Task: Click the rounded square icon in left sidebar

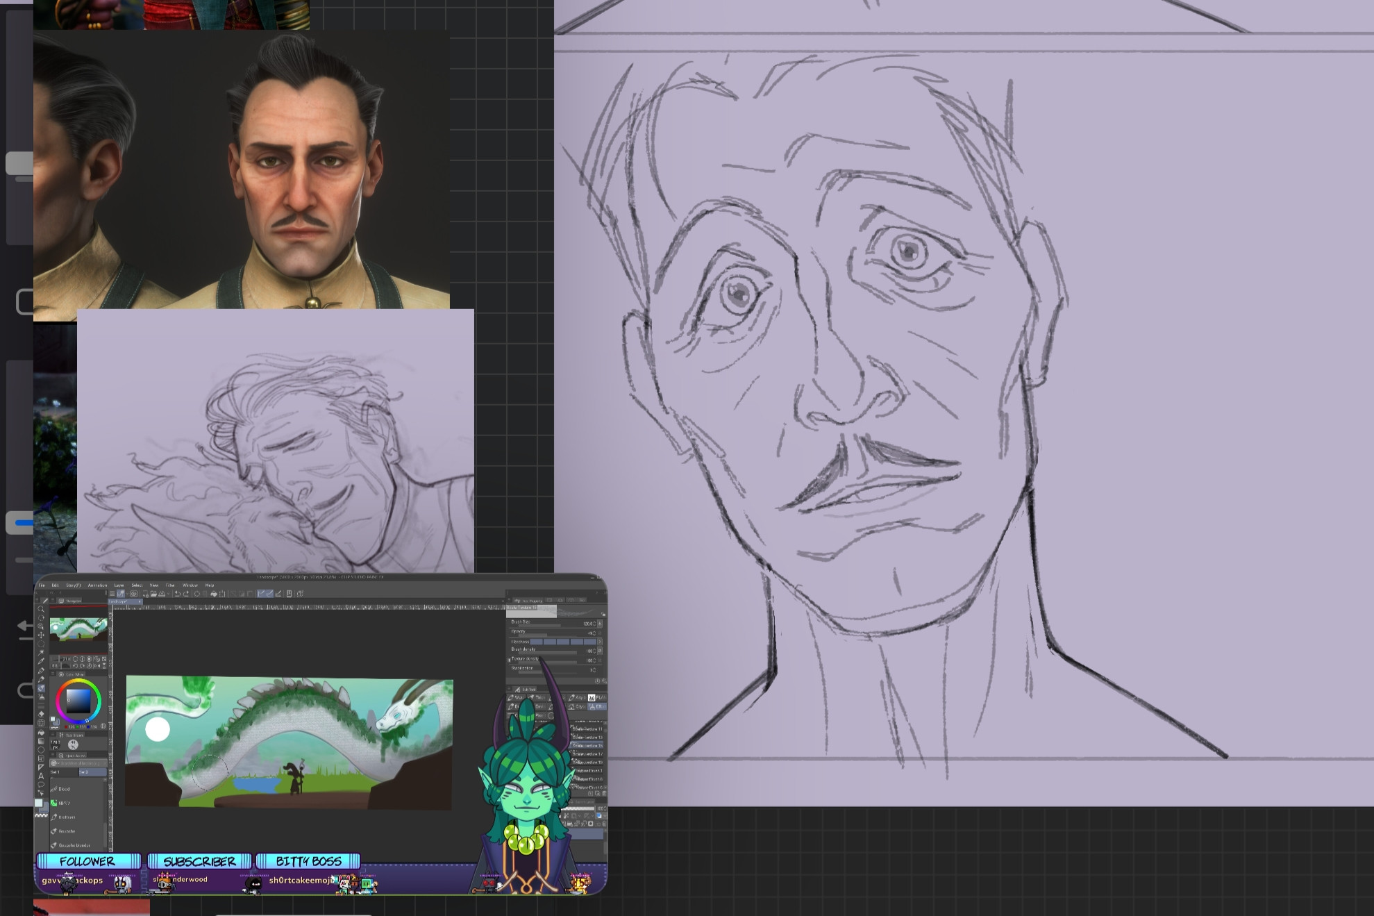Action: pos(25,301)
